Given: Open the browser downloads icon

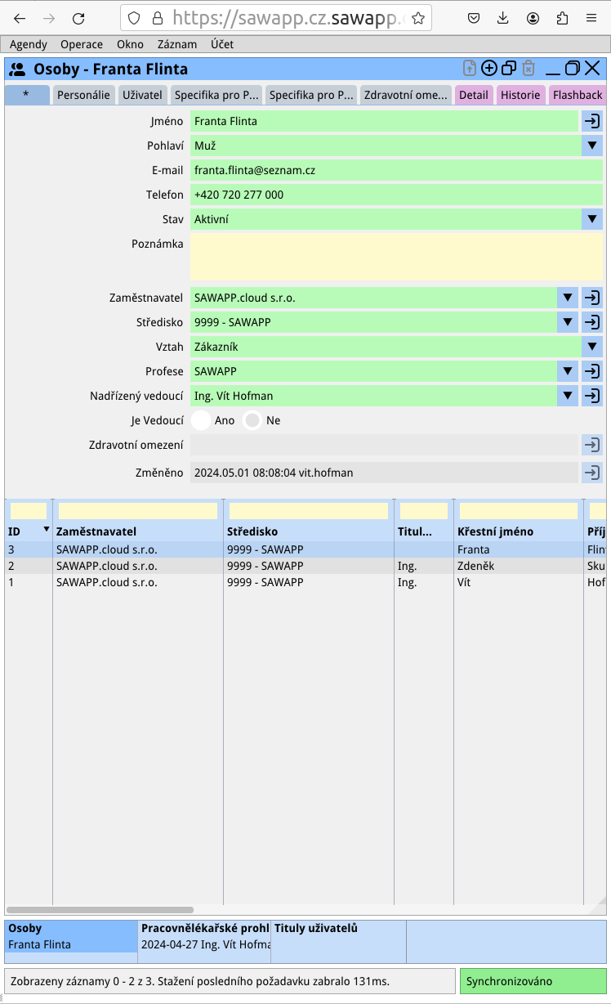Looking at the screenshot, I should pyautogui.click(x=503, y=18).
